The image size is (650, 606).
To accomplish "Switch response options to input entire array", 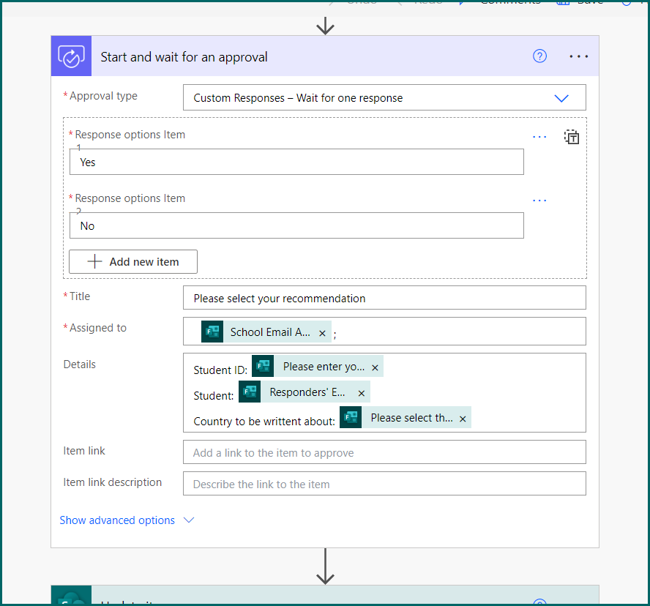I will point(571,137).
